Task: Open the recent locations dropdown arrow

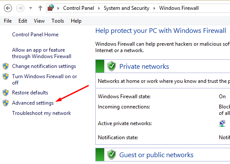Action: point(30,8)
